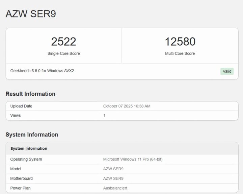Click the large System Information section heading
The width and height of the screenshot is (243, 194).
click(32, 135)
